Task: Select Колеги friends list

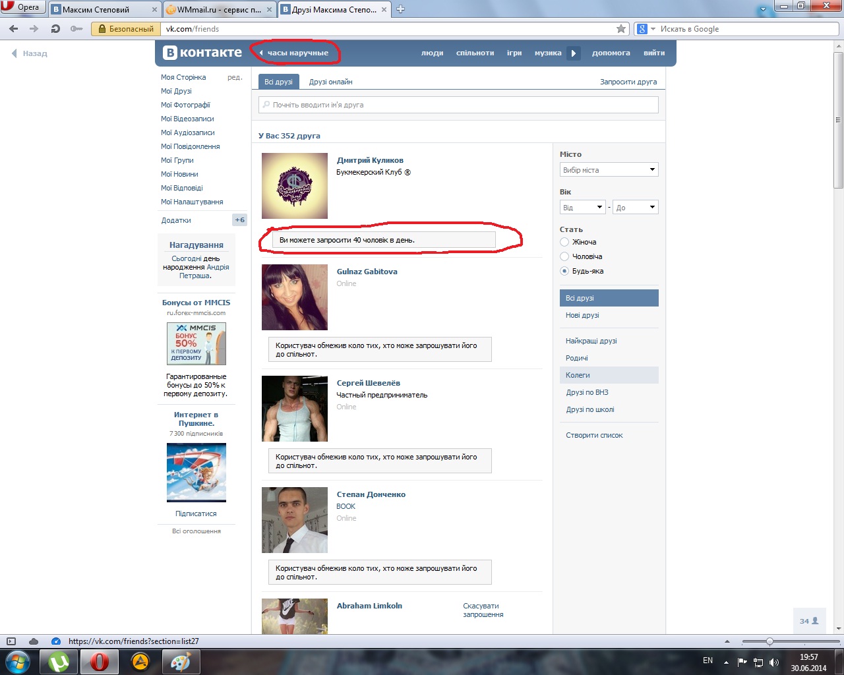Action: tap(609, 375)
